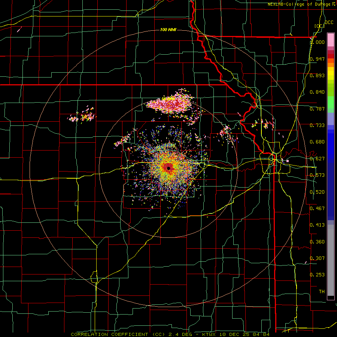Pick the bright green segment of the color bar

point(331,102)
